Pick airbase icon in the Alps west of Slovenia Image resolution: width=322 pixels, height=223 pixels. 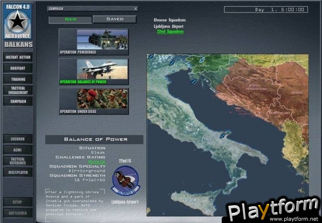click(x=172, y=63)
